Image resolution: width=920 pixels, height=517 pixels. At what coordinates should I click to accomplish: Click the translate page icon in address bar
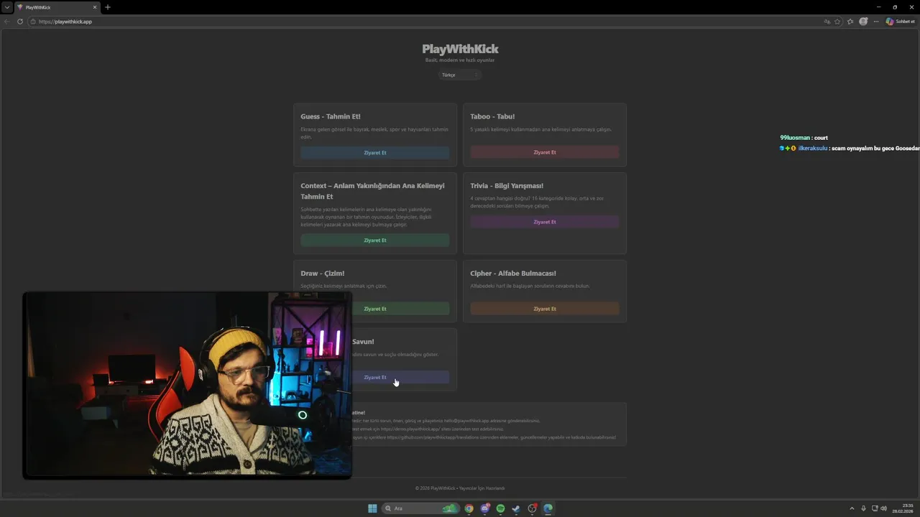pyautogui.click(x=827, y=22)
